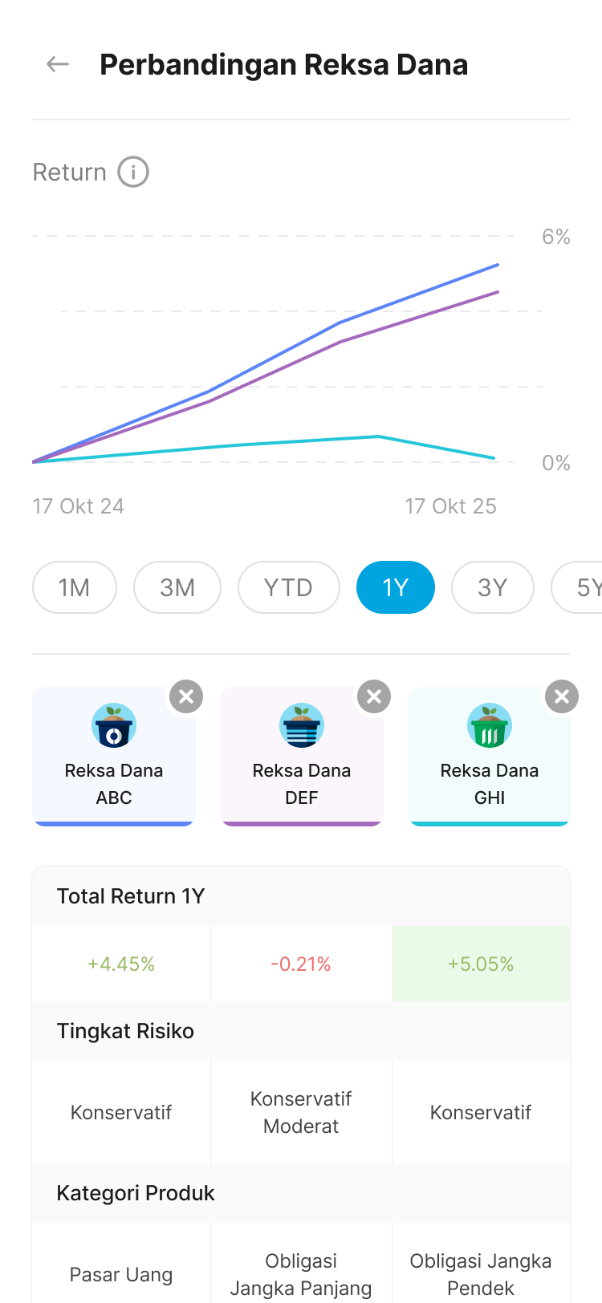Go back using the arrow icon
This screenshot has width=602, height=1303.
coord(58,64)
